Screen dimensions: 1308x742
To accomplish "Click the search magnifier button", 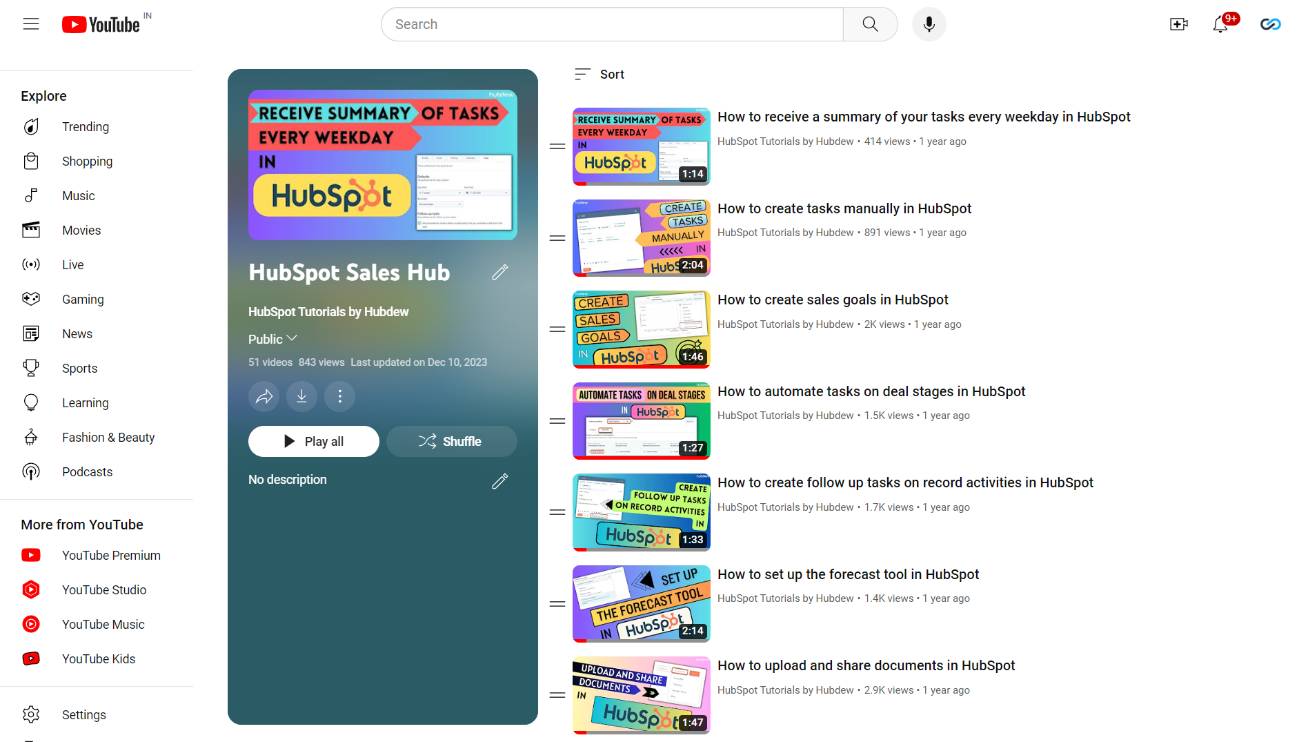I will pyautogui.click(x=870, y=24).
